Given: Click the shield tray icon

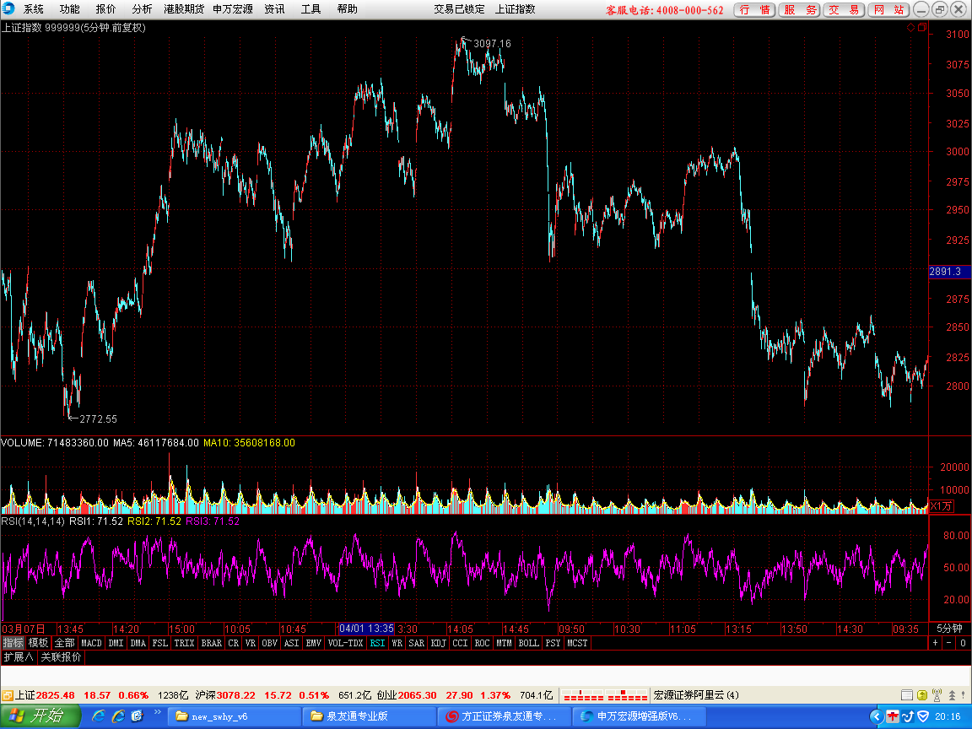Looking at the screenshot, I should [x=923, y=716].
